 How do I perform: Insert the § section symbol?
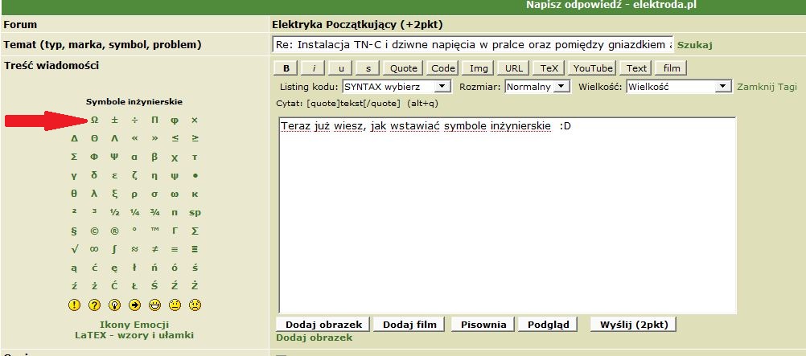74,231
